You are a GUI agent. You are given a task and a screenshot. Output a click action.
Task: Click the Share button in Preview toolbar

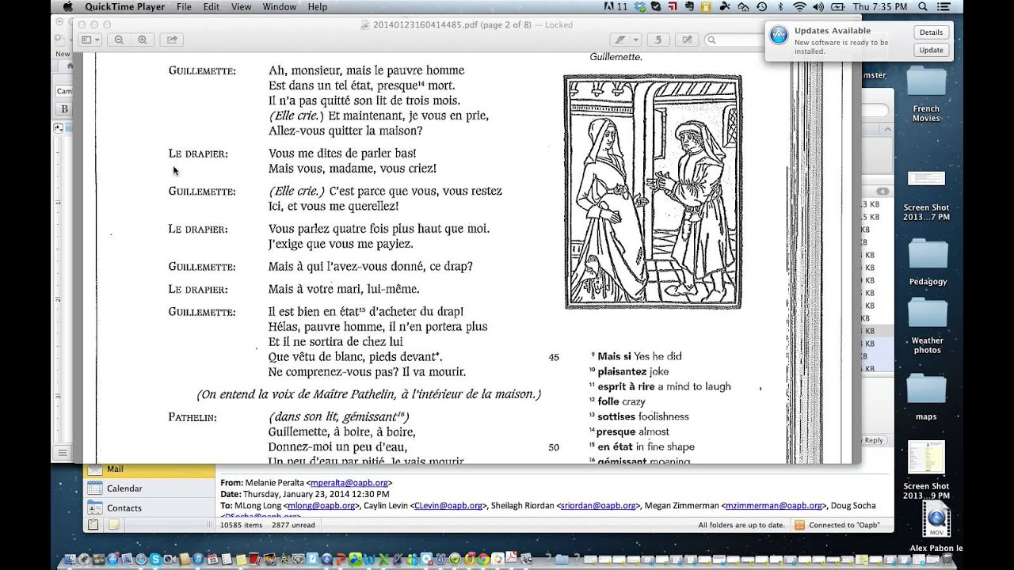[x=171, y=40]
